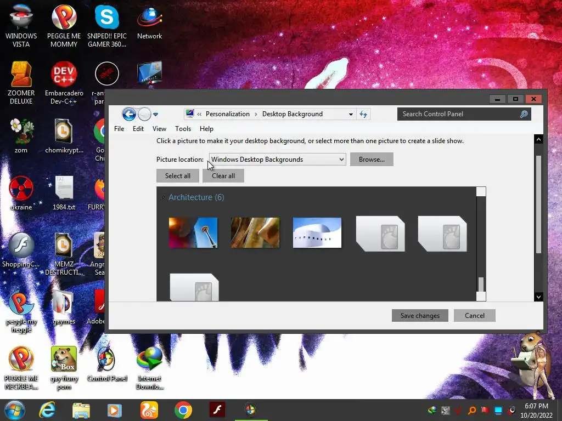Open Control Panel desktop shortcut
The width and height of the screenshot is (562, 421).
point(107,364)
